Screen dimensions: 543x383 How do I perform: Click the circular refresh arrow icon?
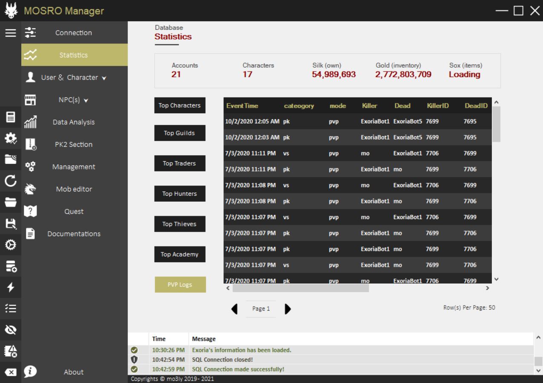(10, 181)
